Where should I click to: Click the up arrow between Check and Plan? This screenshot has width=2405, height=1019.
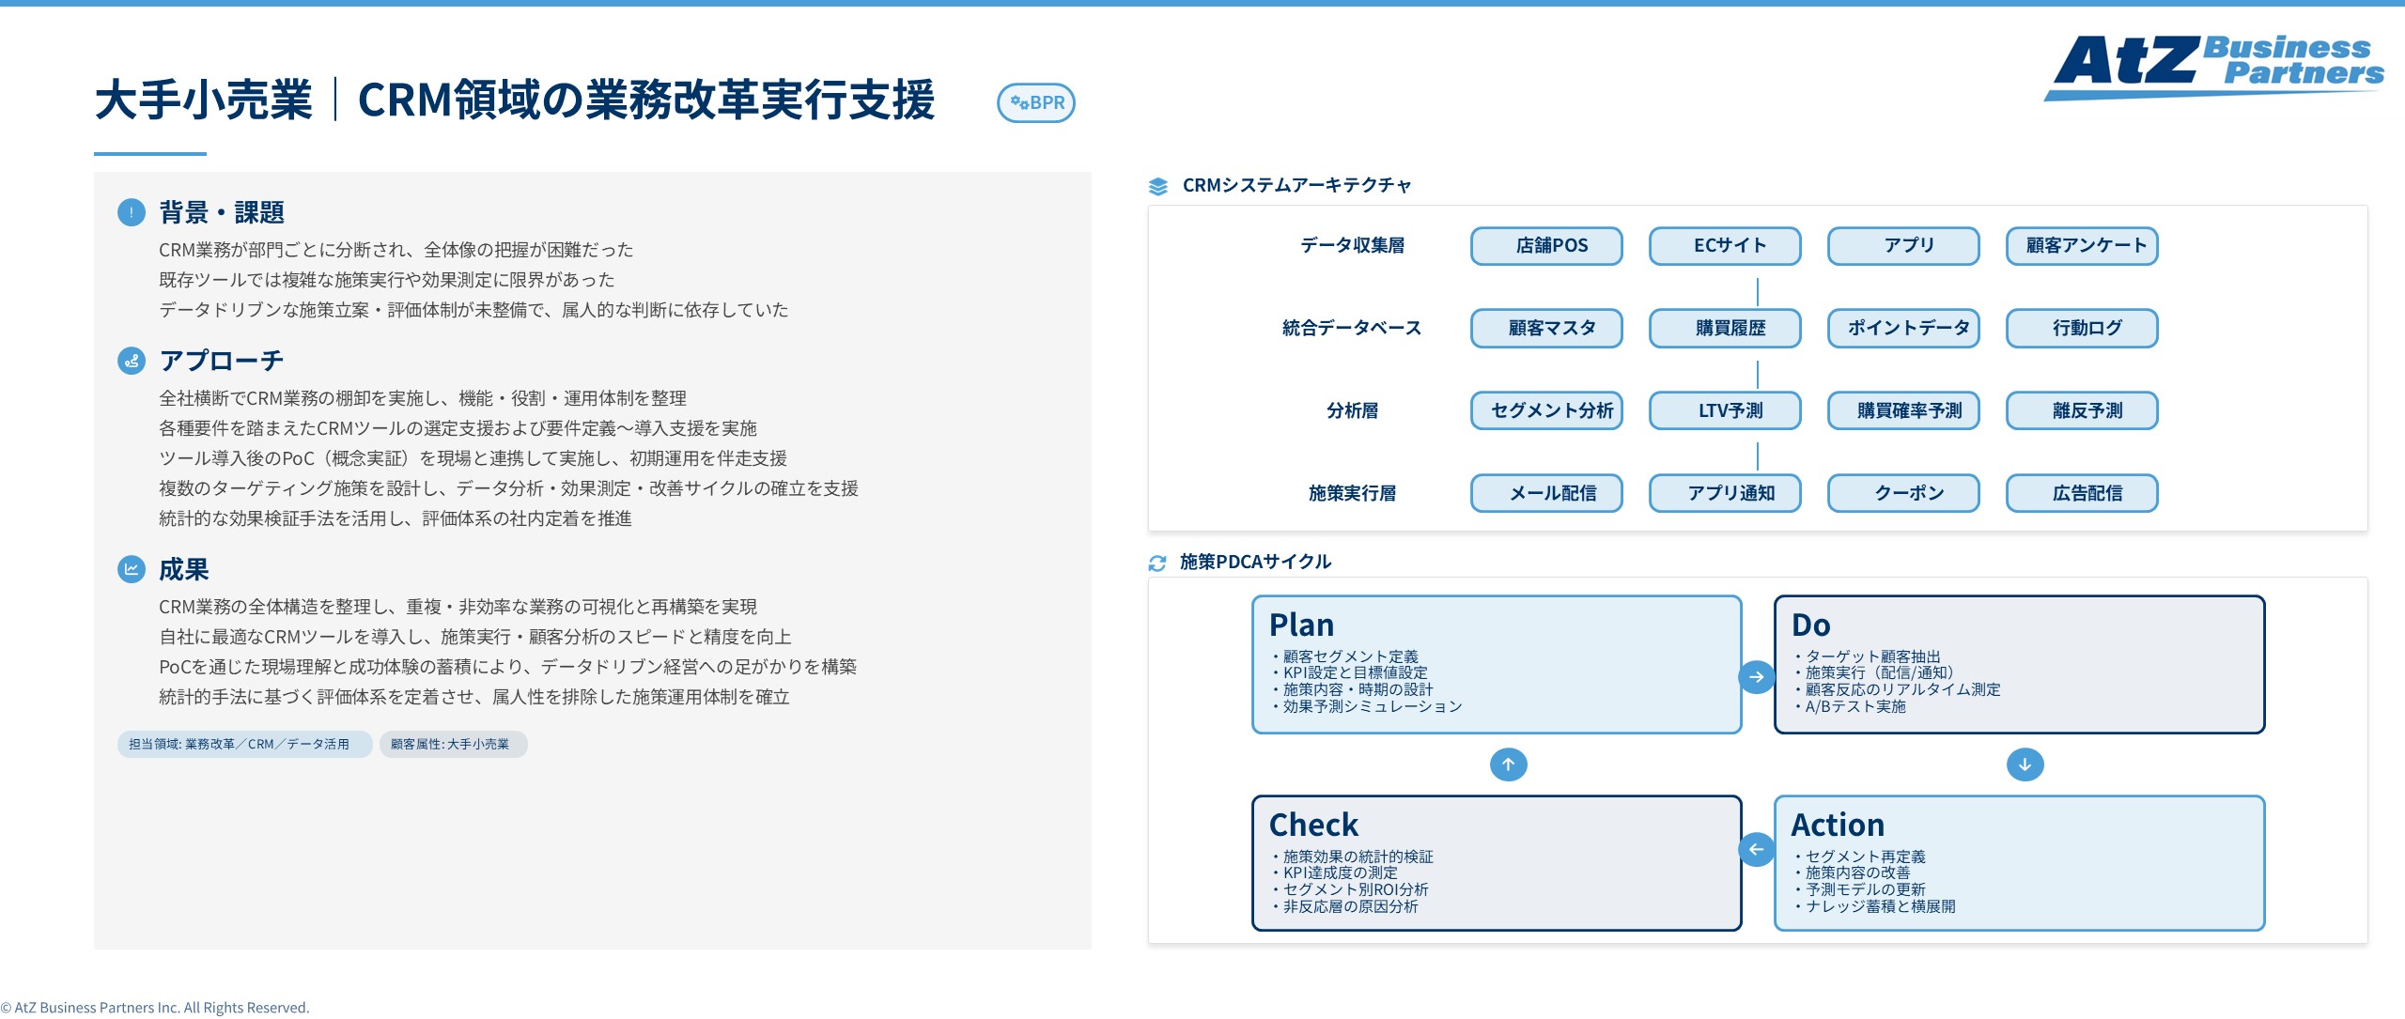click(x=1508, y=764)
